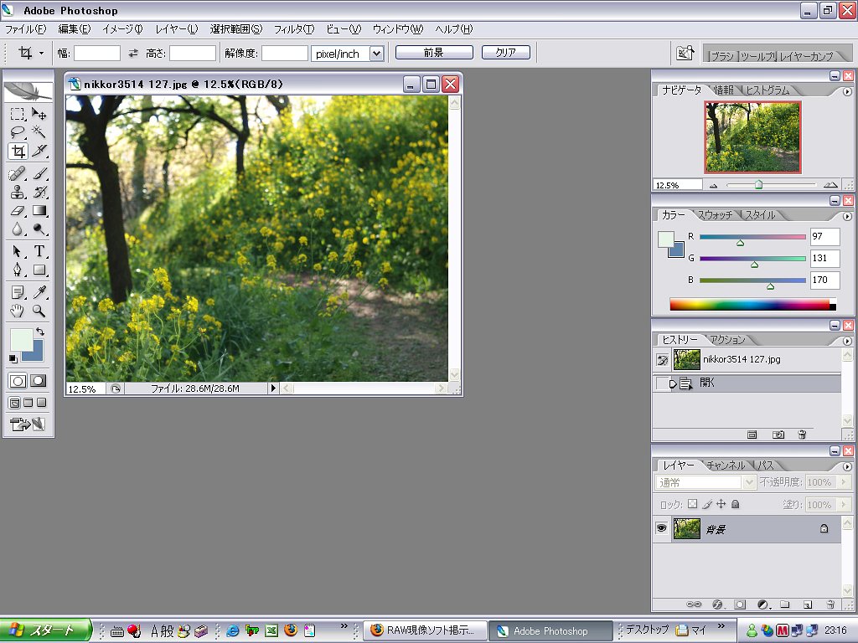
Task: Click the 前景 button in options bar
Action: (x=434, y=53)
